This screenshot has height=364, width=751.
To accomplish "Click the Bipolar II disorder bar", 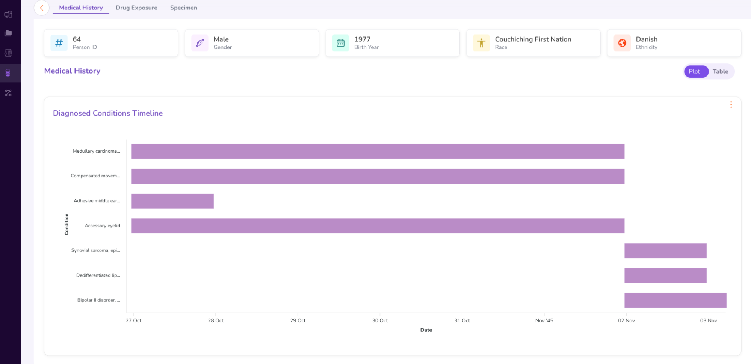I will (675, 300).
